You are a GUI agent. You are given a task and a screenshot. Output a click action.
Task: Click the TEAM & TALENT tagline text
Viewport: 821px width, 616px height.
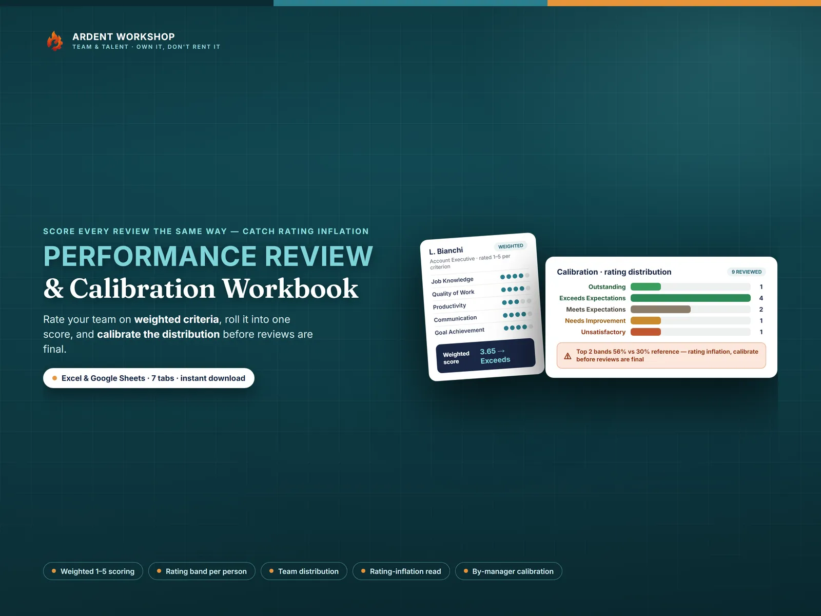click(x=146, y=47)
